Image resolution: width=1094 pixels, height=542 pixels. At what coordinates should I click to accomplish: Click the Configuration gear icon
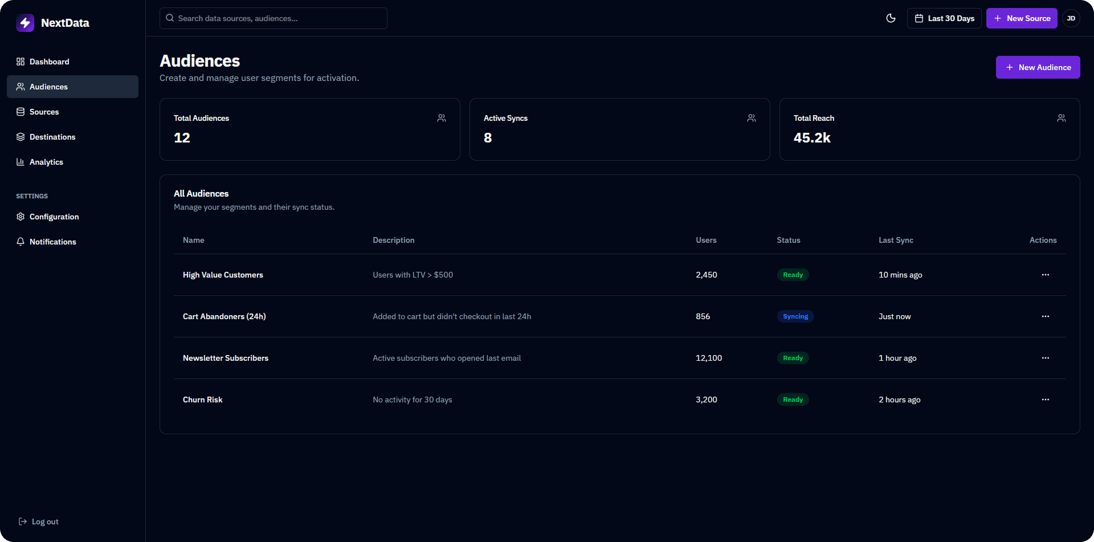[x=21, y=217]
